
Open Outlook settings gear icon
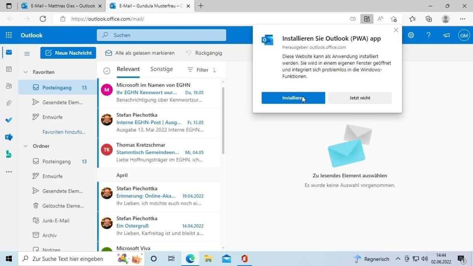point(411,35)
